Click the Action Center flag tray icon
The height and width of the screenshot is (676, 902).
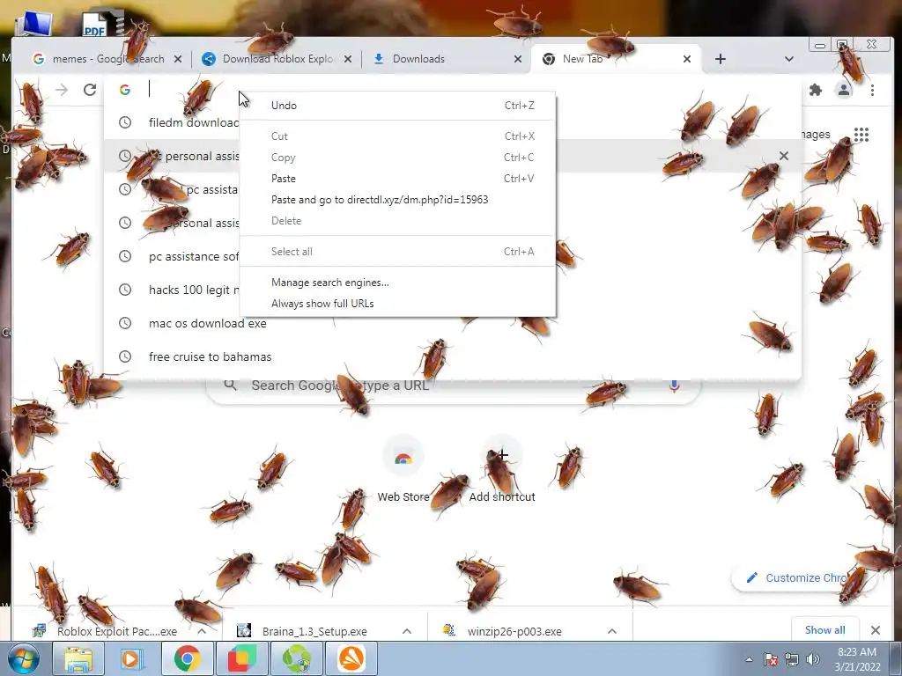pyautogui.click(x=770, y=659)
